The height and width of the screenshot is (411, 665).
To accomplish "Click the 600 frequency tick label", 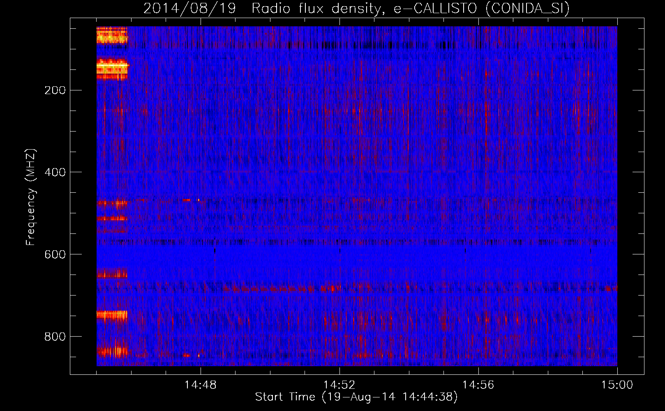I will click(x=55, y=254).
